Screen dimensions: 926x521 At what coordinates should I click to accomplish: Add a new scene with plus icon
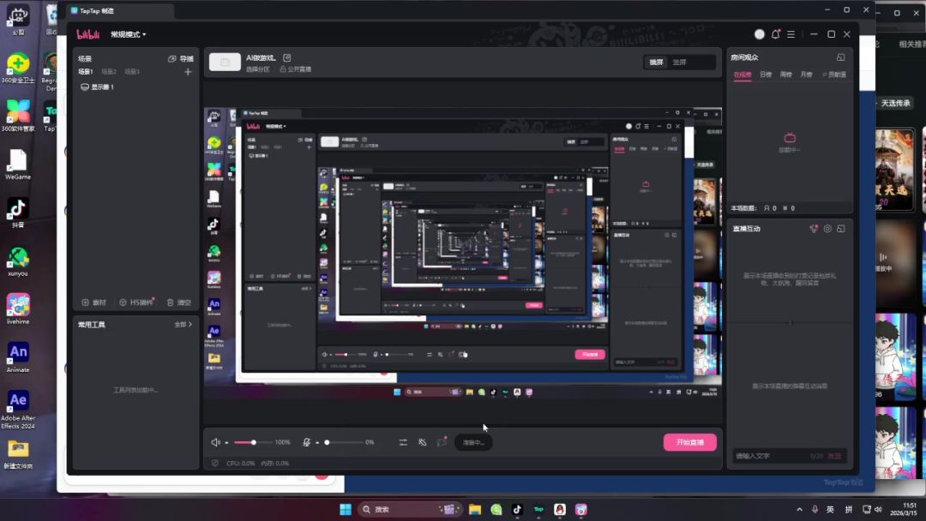pyautogui.click(x=188, y=72)
